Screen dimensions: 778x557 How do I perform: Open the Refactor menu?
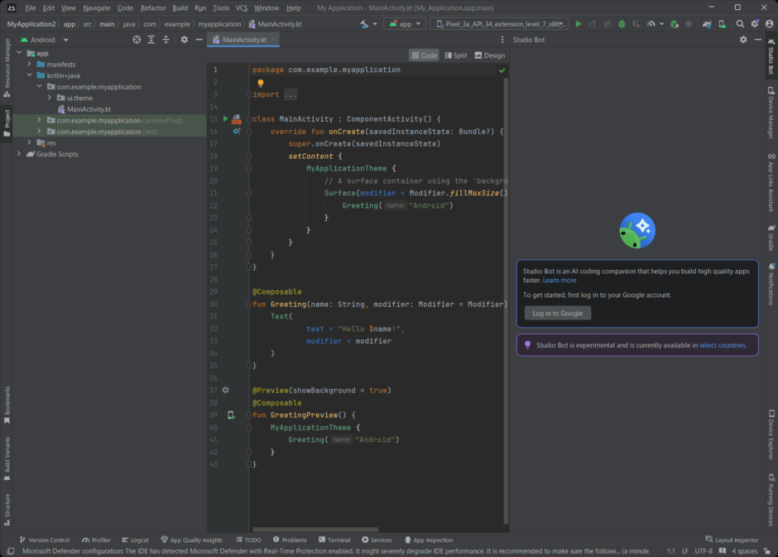tap(153, 8)
